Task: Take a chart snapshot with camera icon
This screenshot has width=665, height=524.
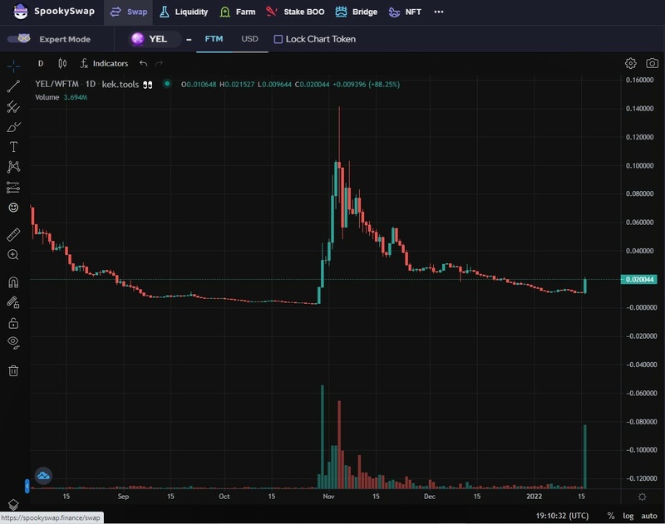Action: [652, 63]
